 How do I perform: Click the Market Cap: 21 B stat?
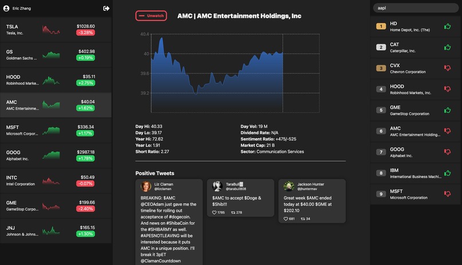point(257,145)
